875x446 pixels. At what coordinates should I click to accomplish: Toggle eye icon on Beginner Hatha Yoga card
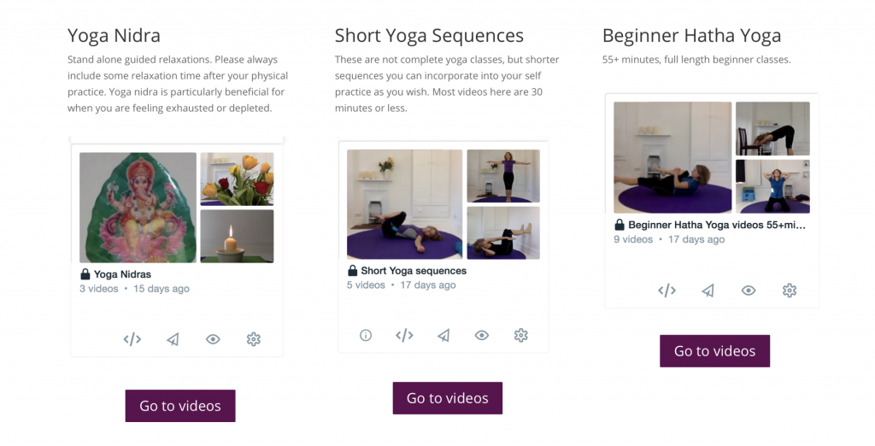(x=749, y=290)
